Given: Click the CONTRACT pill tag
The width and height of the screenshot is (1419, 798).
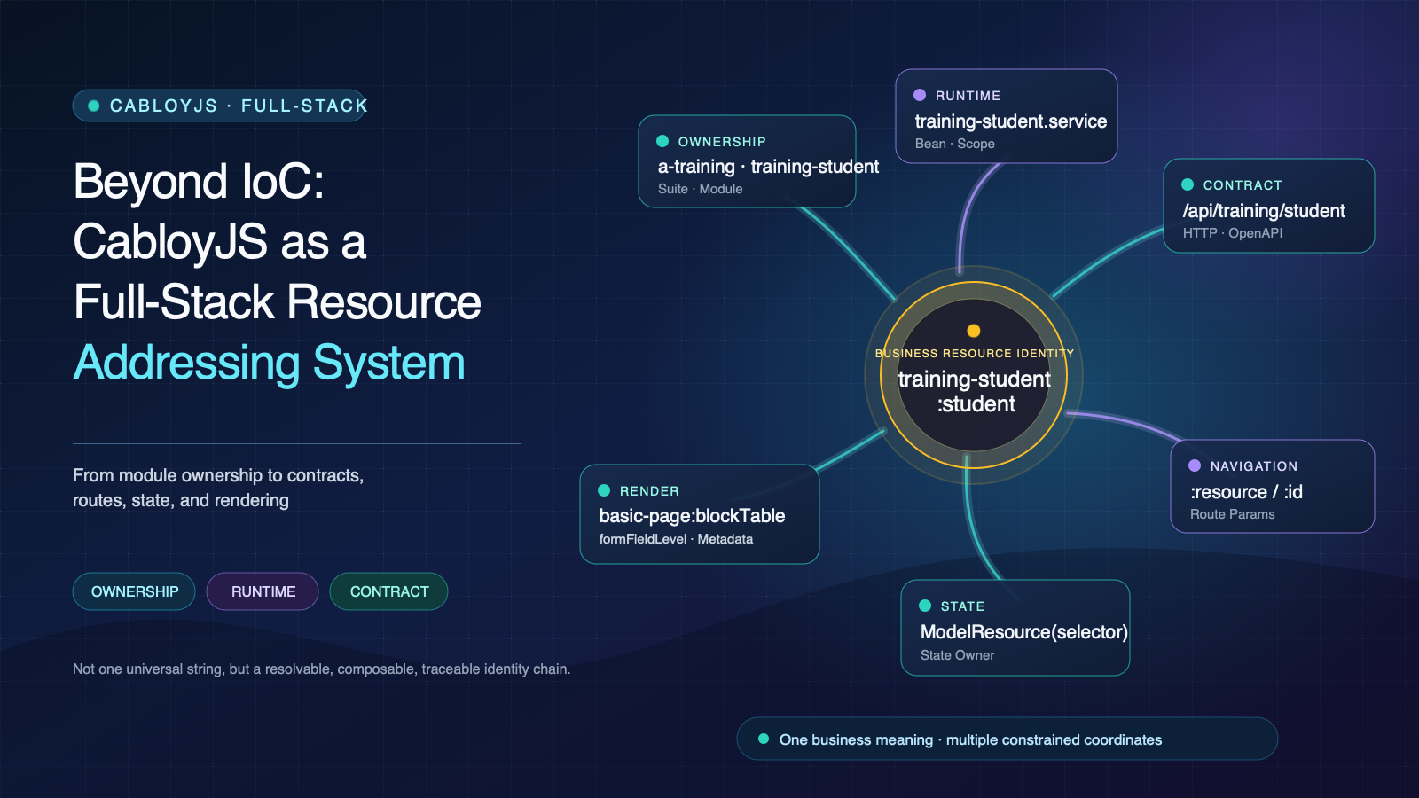Looking at the screenshot, I should click(x=388, y=591).
